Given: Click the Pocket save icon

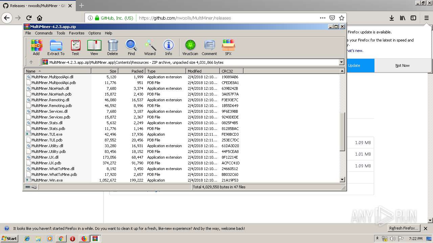Looking at the screenshot, I should click(x=332, y=18).
